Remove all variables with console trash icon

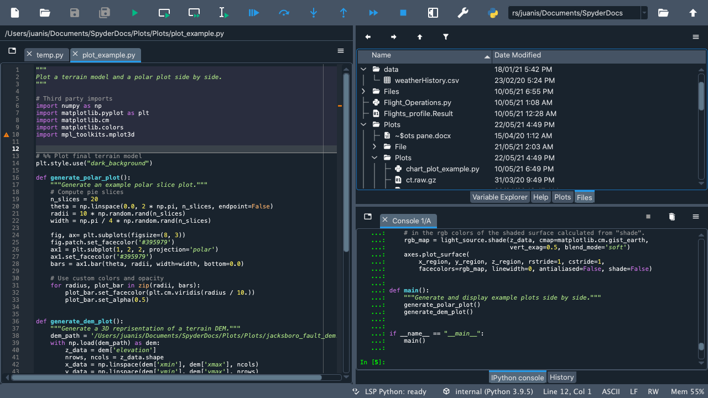point(672,217)
